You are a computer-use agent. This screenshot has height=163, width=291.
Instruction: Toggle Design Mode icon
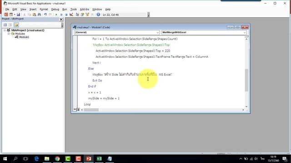pos(71,14)
